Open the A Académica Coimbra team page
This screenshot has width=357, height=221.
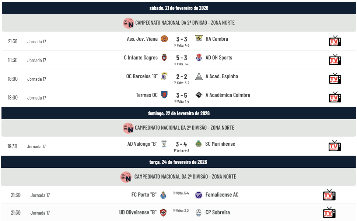coord(228,95)
